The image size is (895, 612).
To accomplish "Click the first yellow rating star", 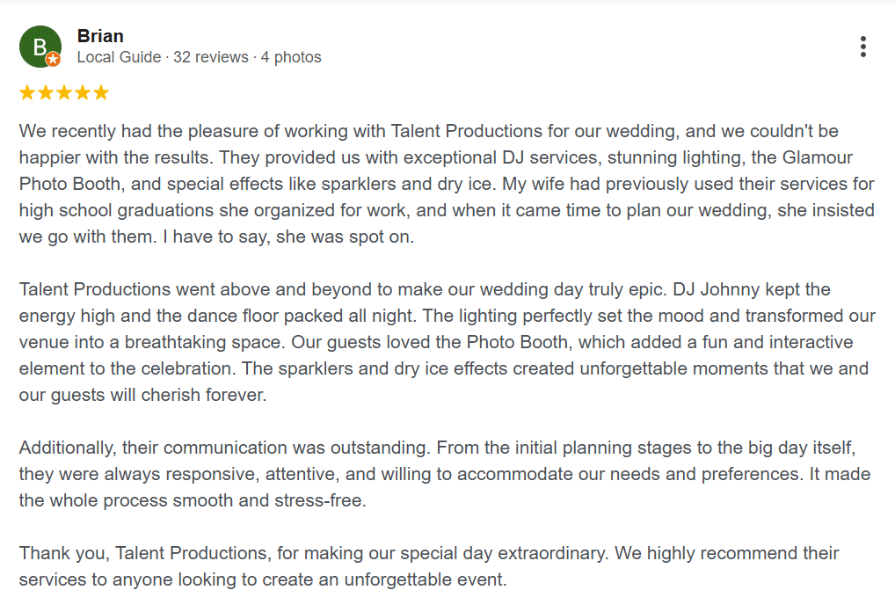I will [27, 92].
